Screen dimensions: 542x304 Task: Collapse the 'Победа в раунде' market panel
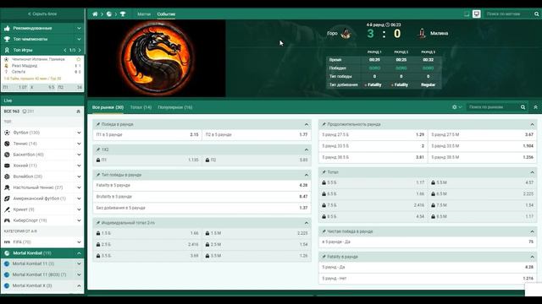coord(307,124)
